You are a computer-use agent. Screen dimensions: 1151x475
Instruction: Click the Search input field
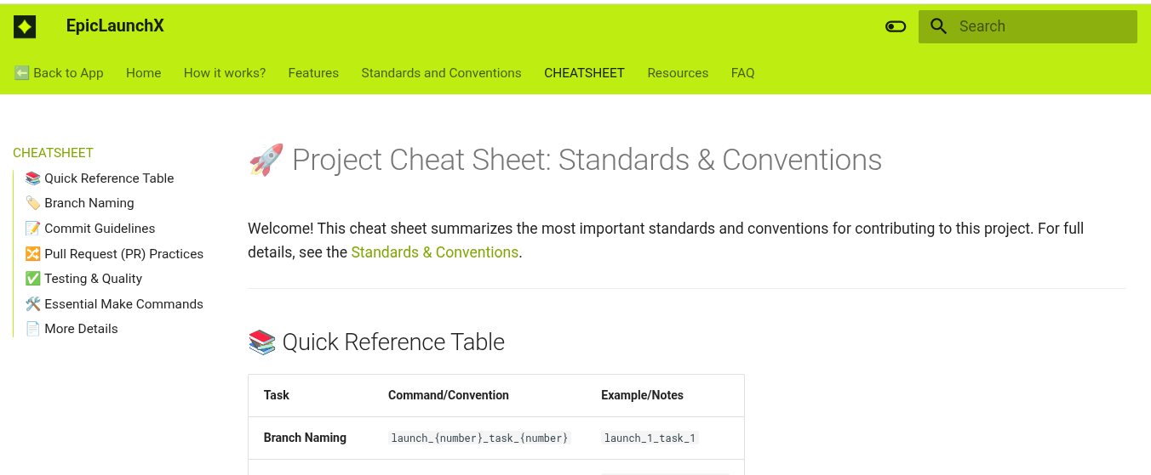coord(1028,26)
